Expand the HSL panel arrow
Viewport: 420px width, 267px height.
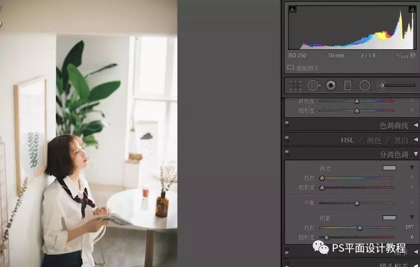coord(416,140)
